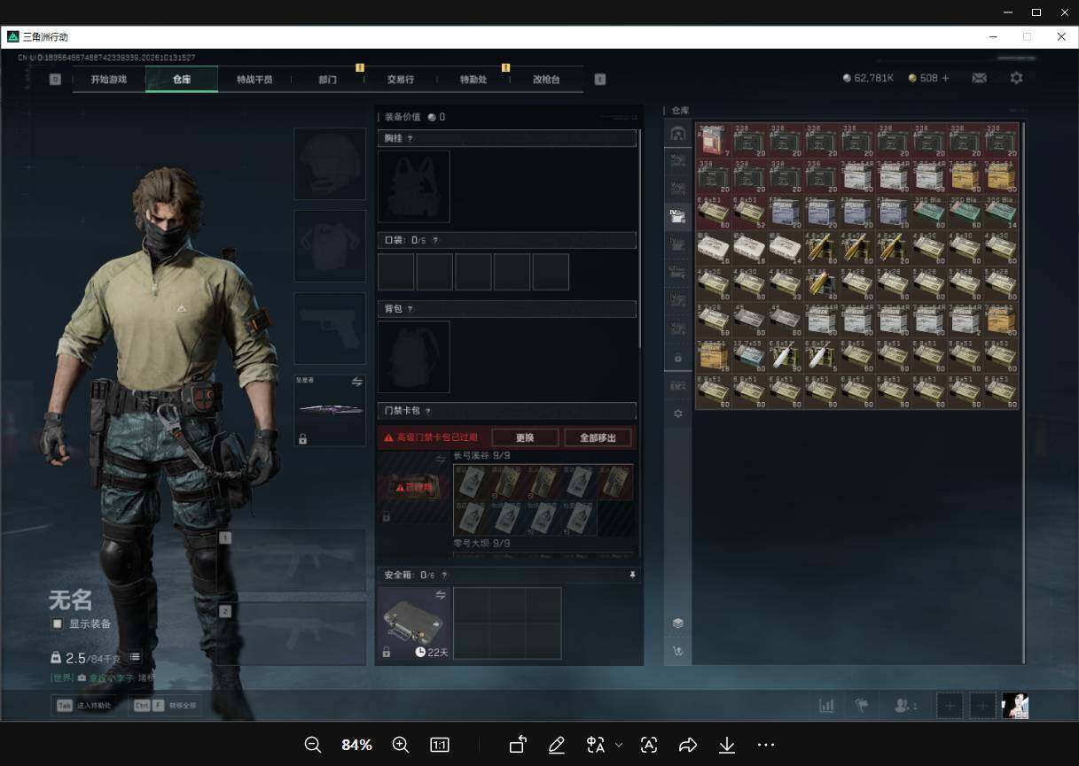Click the translate text icon
The image size is (1079, 766).
(x=596, y=745)
